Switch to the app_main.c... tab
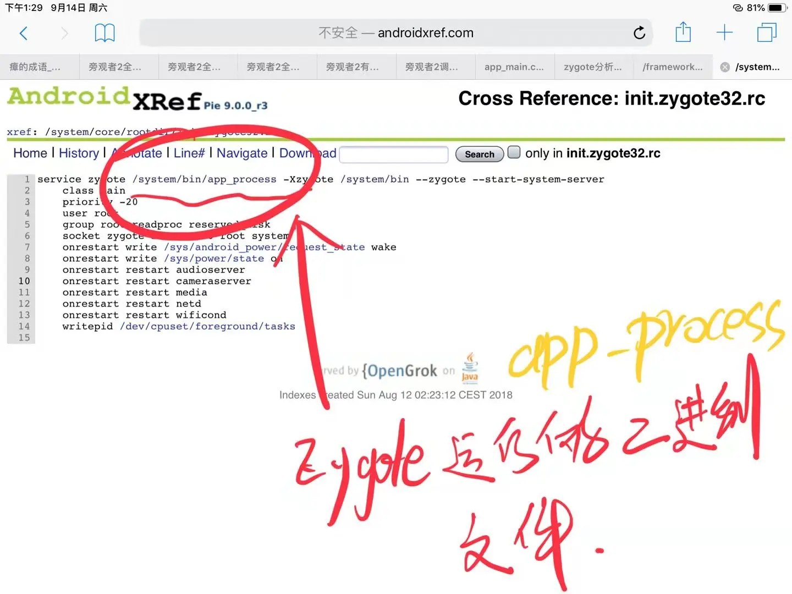 coord(514,67)
